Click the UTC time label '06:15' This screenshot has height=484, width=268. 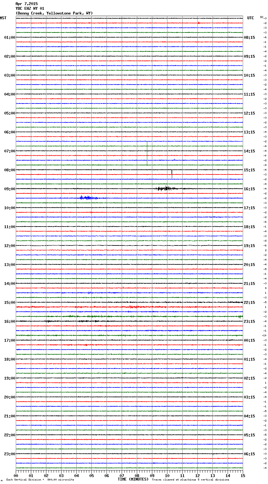[x=249, y=454]
